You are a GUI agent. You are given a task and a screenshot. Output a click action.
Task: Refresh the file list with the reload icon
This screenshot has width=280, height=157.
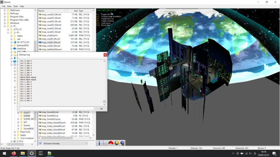(40, 143)
